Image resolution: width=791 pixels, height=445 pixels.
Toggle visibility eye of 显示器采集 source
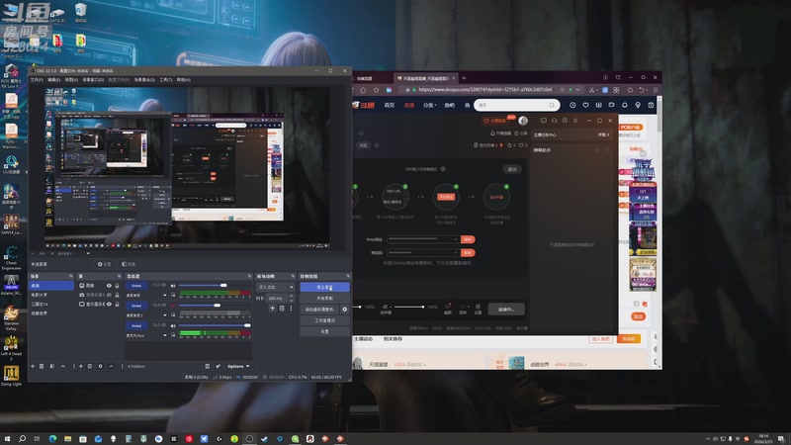109,305
